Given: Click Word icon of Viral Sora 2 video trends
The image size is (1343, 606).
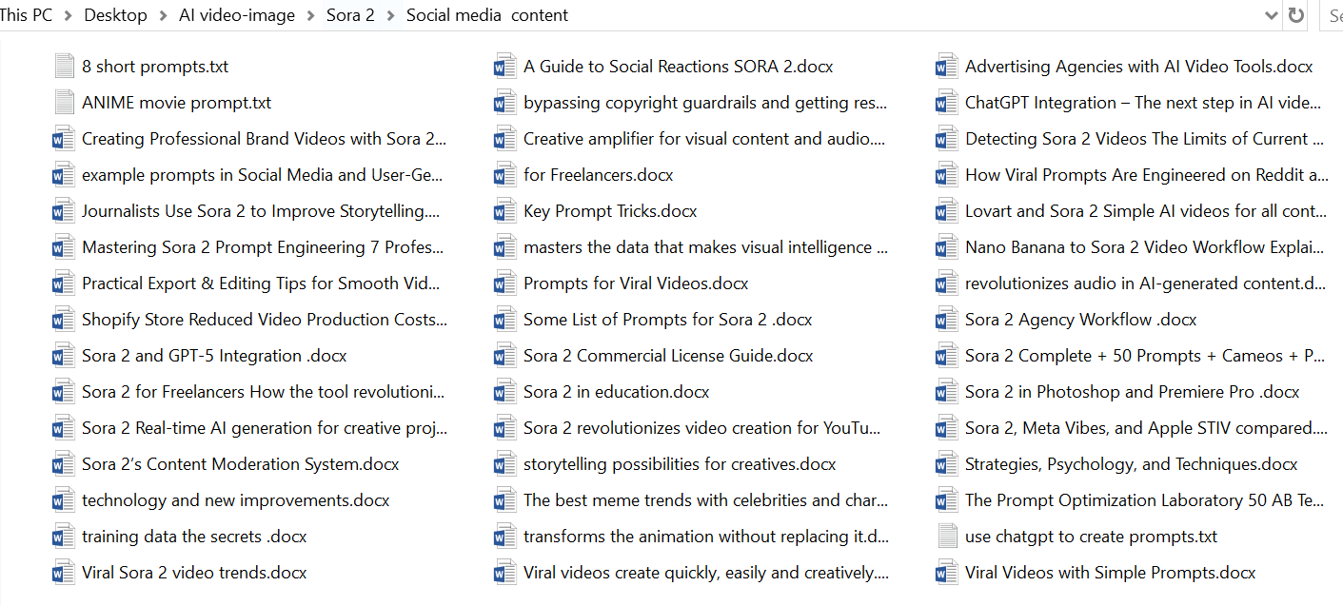Looking at the screenshot, I should pos(64,573).
